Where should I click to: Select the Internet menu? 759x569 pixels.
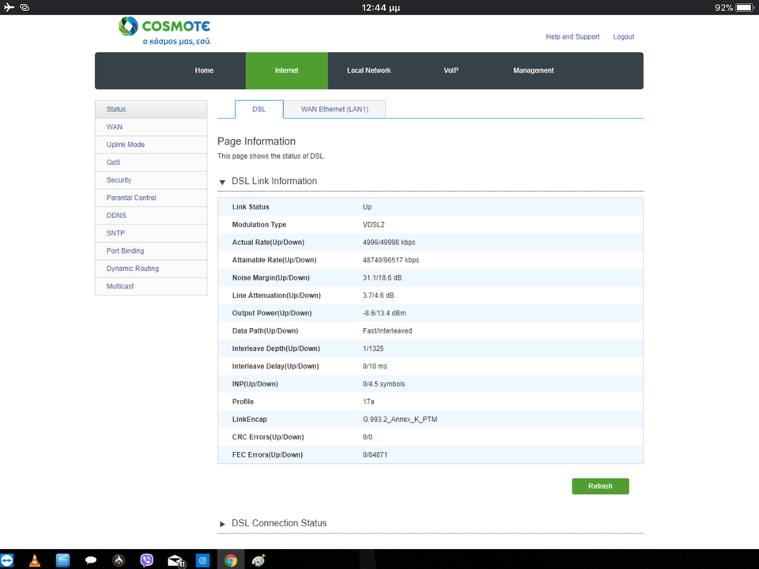[286, 70]
